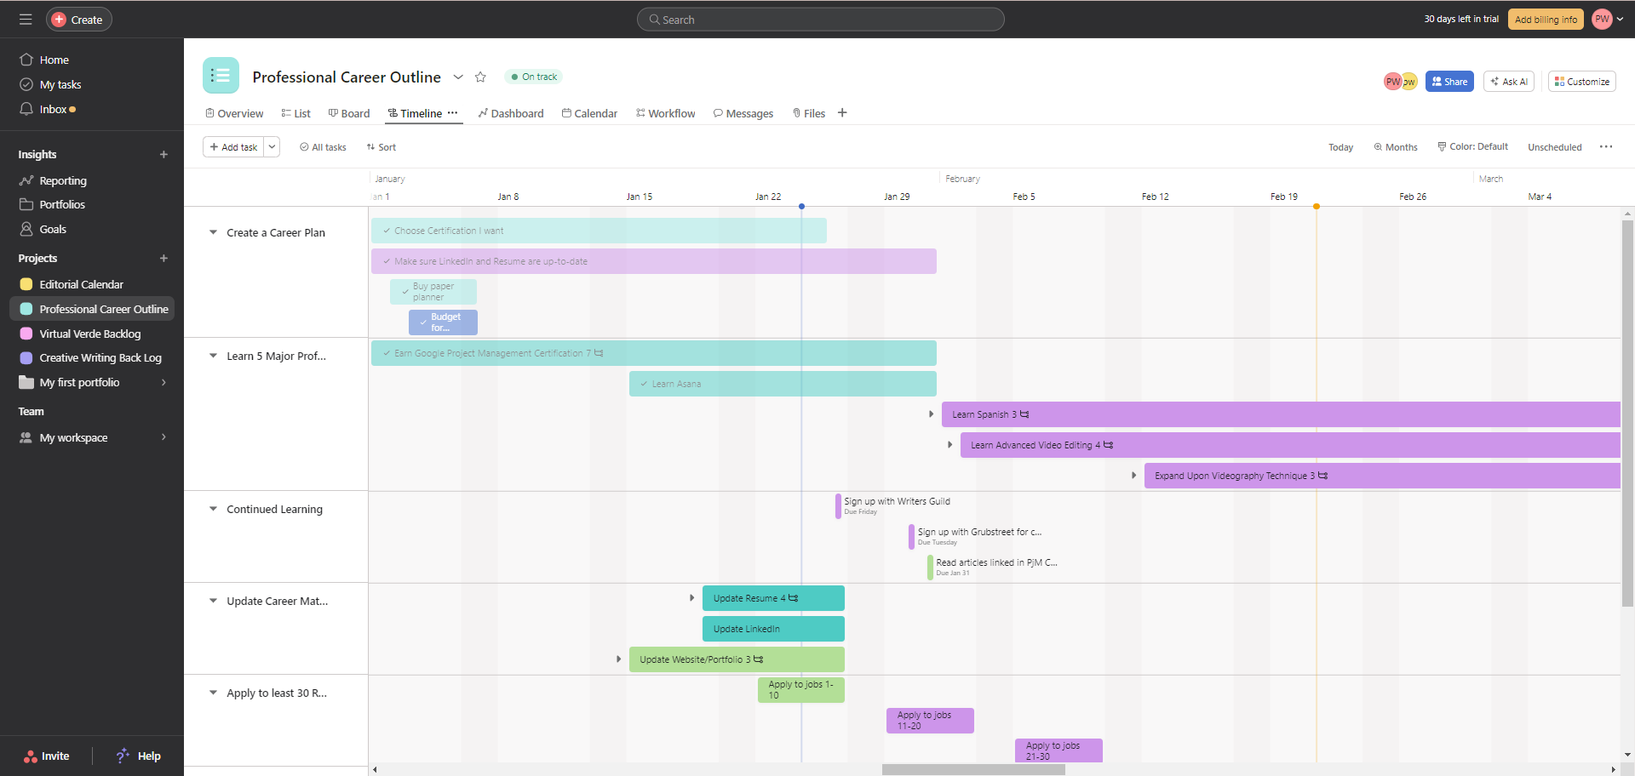The height and width of the screenshot is (776, 1635).
Task: Click the project list icon thumbnail
Action: (x=221, y=76)
